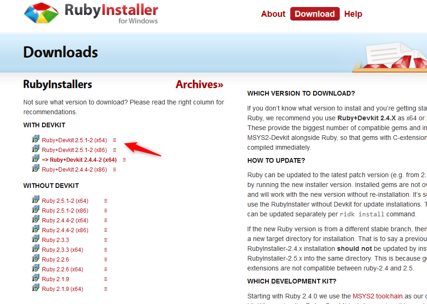Open info marker for Ruby 2.1.9
Image resolution: width=427 pixels, height=304 pixels.
coord(105,279)
